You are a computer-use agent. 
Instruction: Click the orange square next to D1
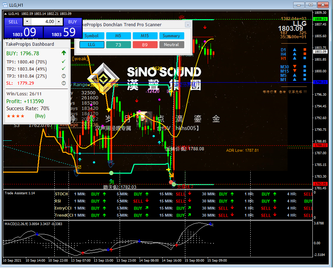(x=305, y=50)
